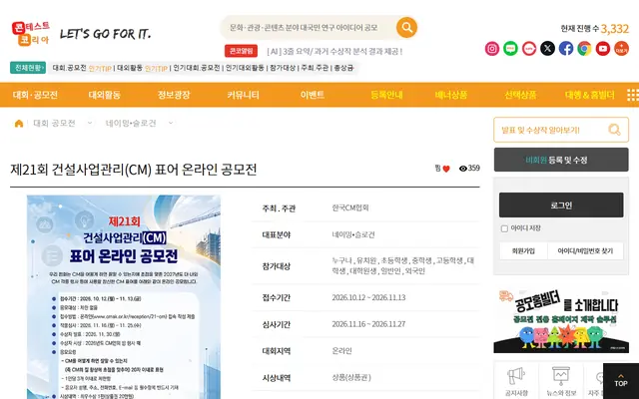
Task: Click the 한국CM협회 organizer text
Action: tap(350, 207)
